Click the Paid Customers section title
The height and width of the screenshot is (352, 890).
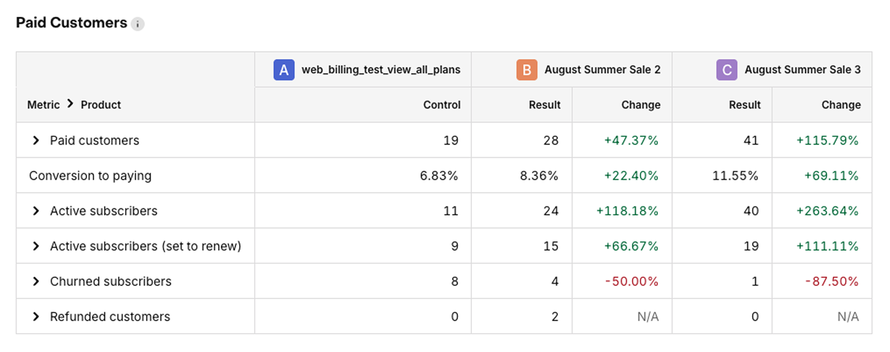(x=71, y=23)
